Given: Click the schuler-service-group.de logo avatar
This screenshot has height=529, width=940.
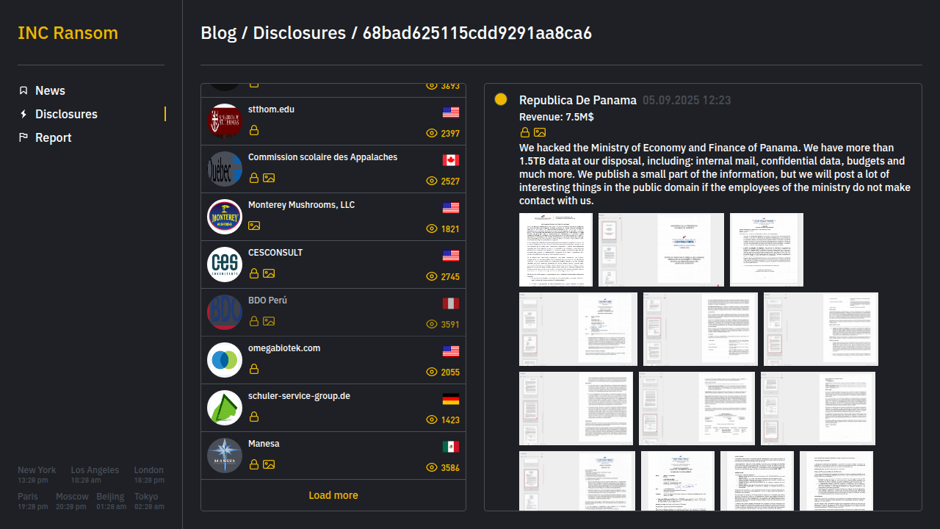Looking at the screenshot, I should pos(225,408).
